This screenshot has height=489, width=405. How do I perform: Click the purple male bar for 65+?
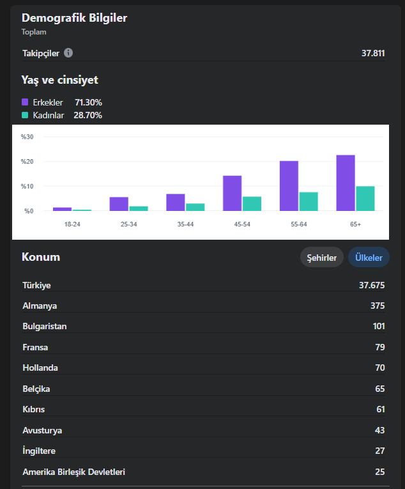pos(346,183)
